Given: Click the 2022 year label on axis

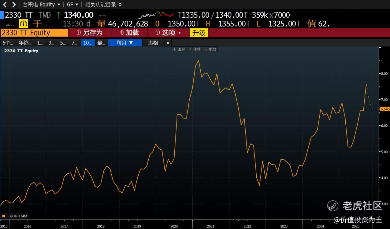Looking at the screenshot, I should tap(247, 226).
